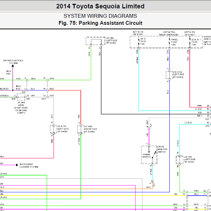Click the D57 connector label
This screenshot has height=211, width=211.
point(168,52)
